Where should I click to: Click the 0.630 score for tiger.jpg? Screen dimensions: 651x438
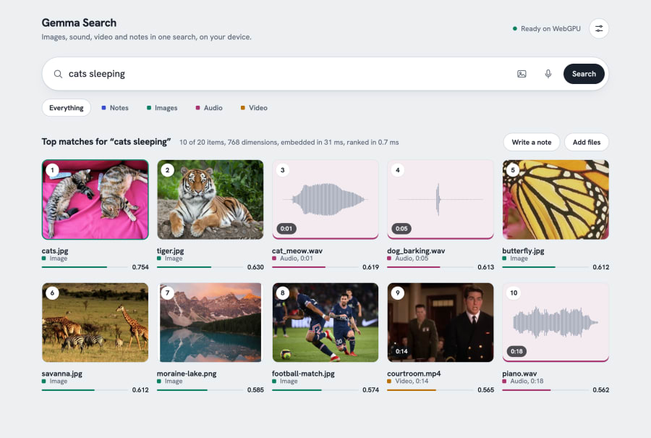(255, 267)
